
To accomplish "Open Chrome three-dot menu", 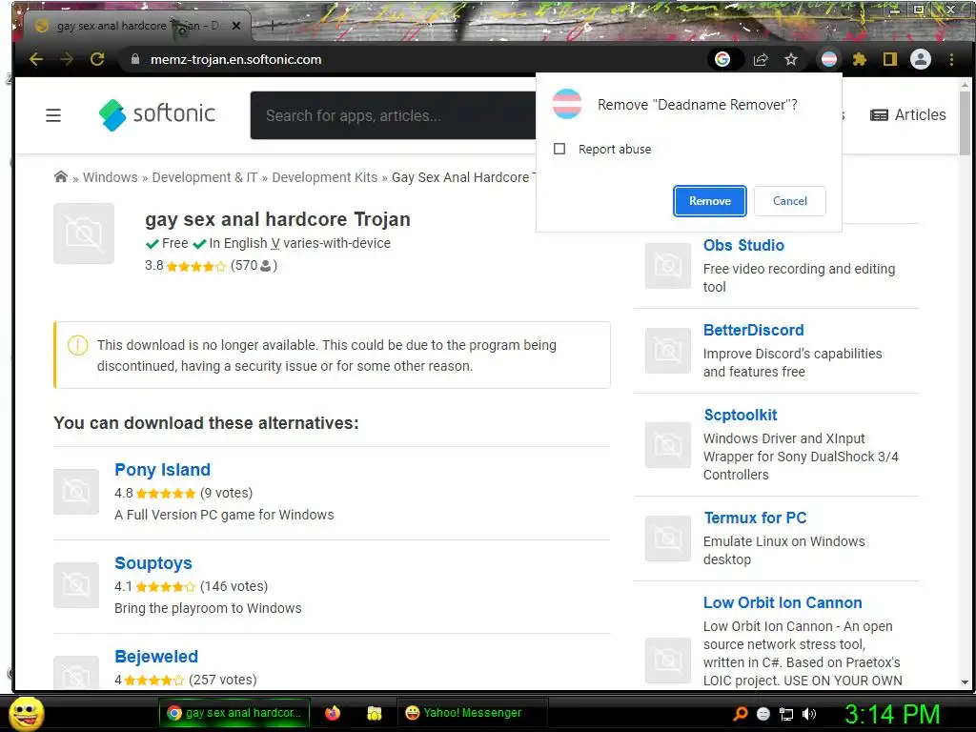I will tap(952, 60).
